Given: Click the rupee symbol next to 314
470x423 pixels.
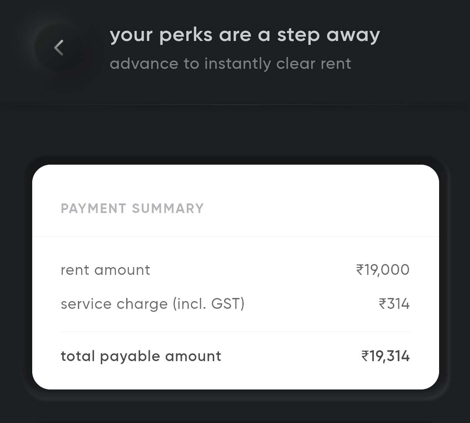Looking at the screenshot, I should tap(382, 304).
